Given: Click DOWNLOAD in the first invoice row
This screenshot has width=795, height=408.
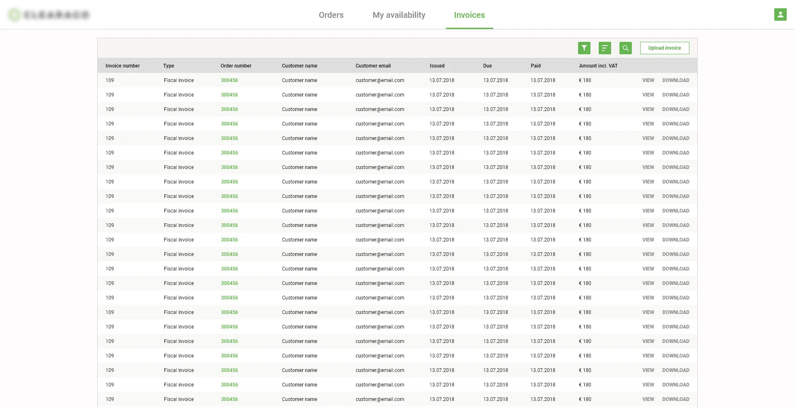Looking at the screenshot, I should click(x=675, y=80).
